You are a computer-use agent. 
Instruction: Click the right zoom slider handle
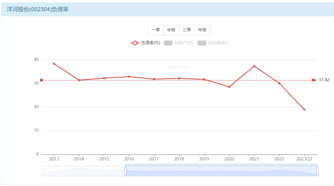(317, 171)
